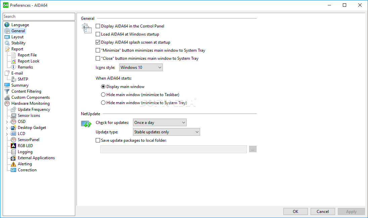Click the Stability gear icon
This screenshot has width=368, height=218.
click(x=7, y=43)
